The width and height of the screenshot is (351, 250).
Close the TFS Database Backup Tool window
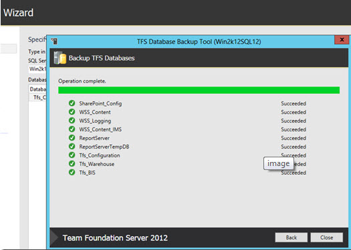pyautogui.click(x=342, y=40)
